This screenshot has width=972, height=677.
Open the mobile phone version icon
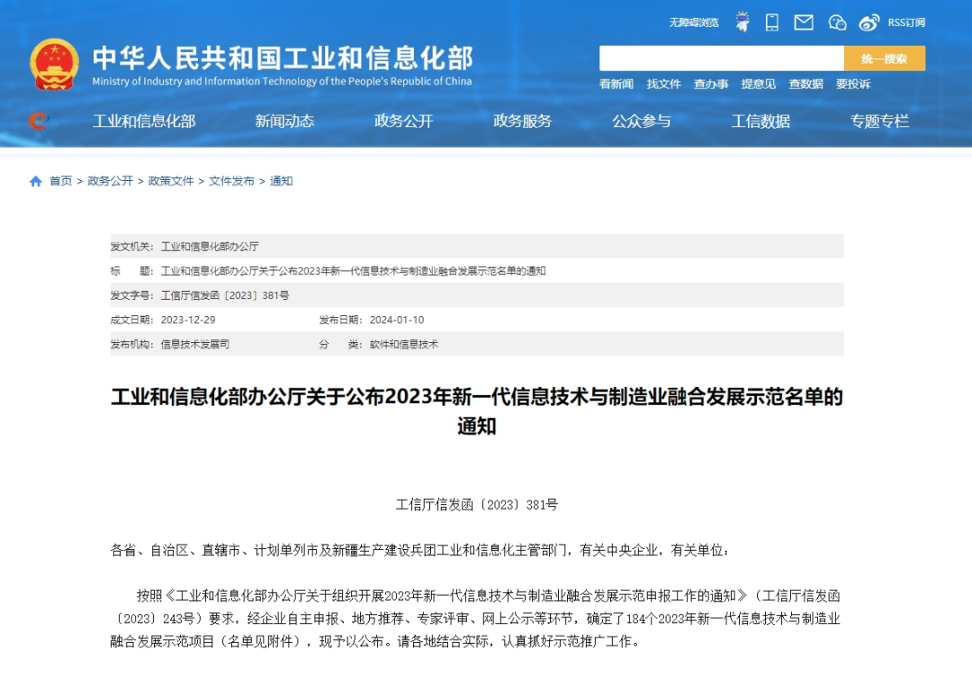click(x=772, y=22)
